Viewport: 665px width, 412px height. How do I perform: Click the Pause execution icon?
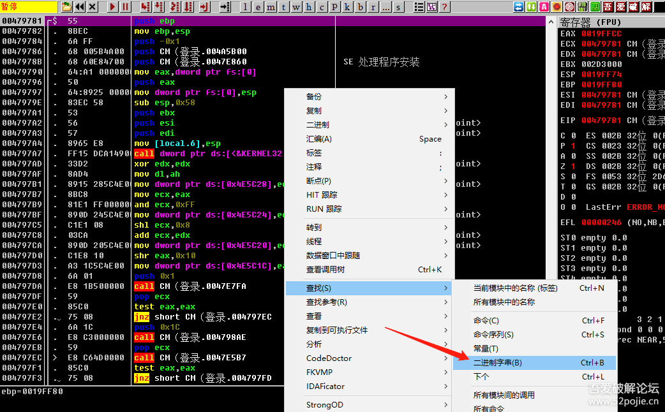[126, 7]
